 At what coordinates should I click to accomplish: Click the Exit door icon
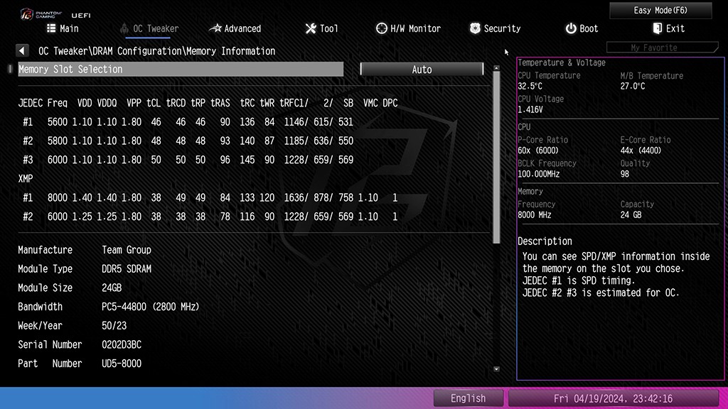[657, 28]
